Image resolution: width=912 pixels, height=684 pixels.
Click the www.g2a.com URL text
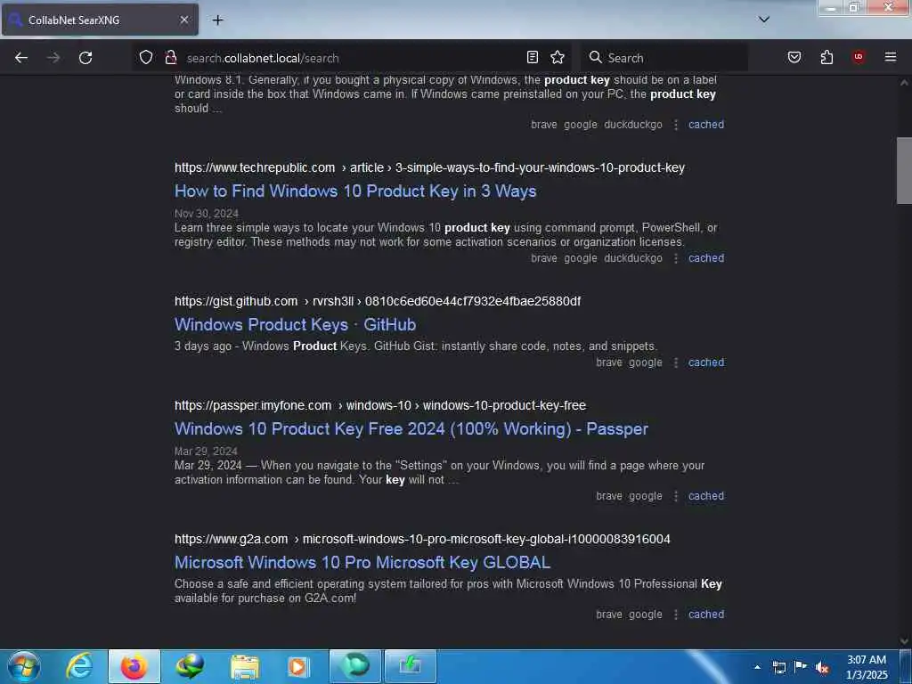tap(231, 539)
